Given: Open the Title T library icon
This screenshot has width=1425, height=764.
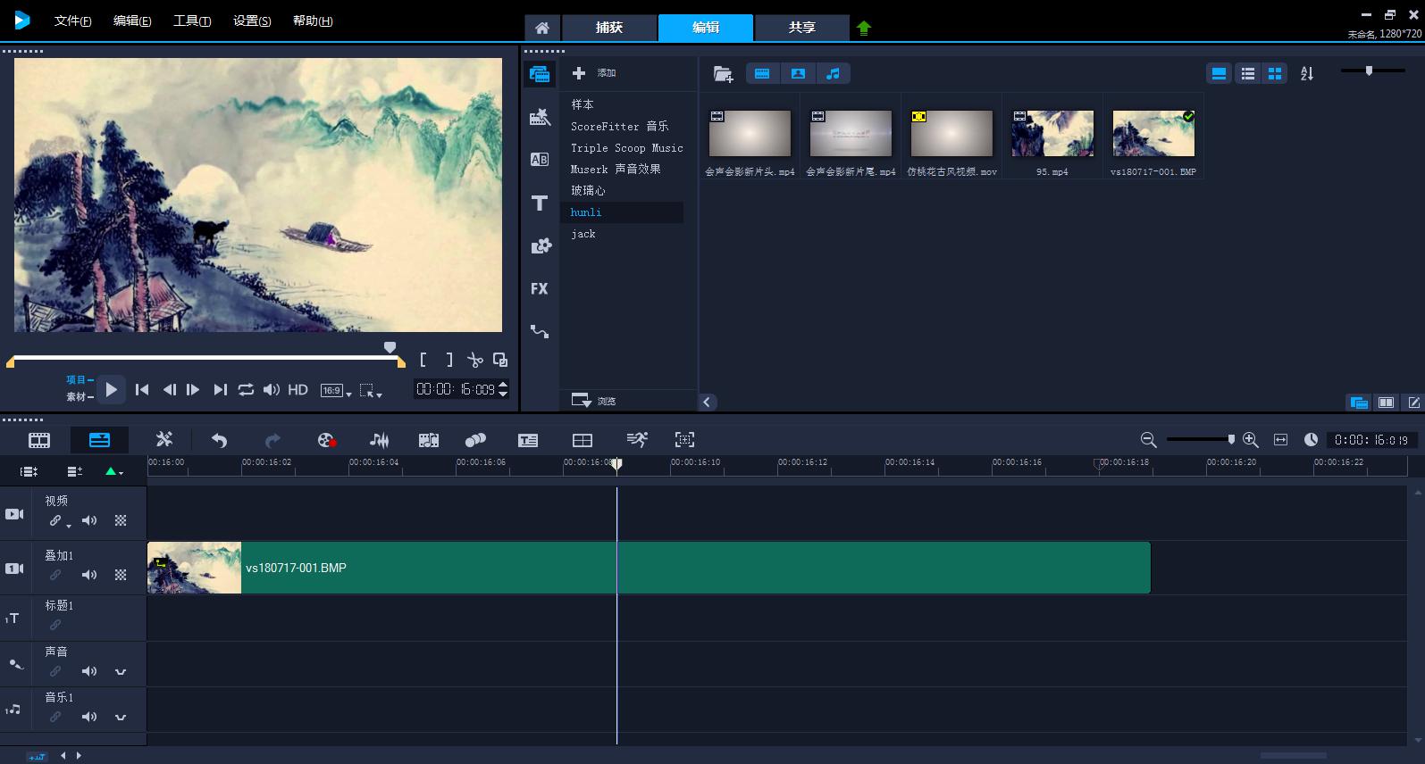Looking at the screenshot, I should (540, 203).
